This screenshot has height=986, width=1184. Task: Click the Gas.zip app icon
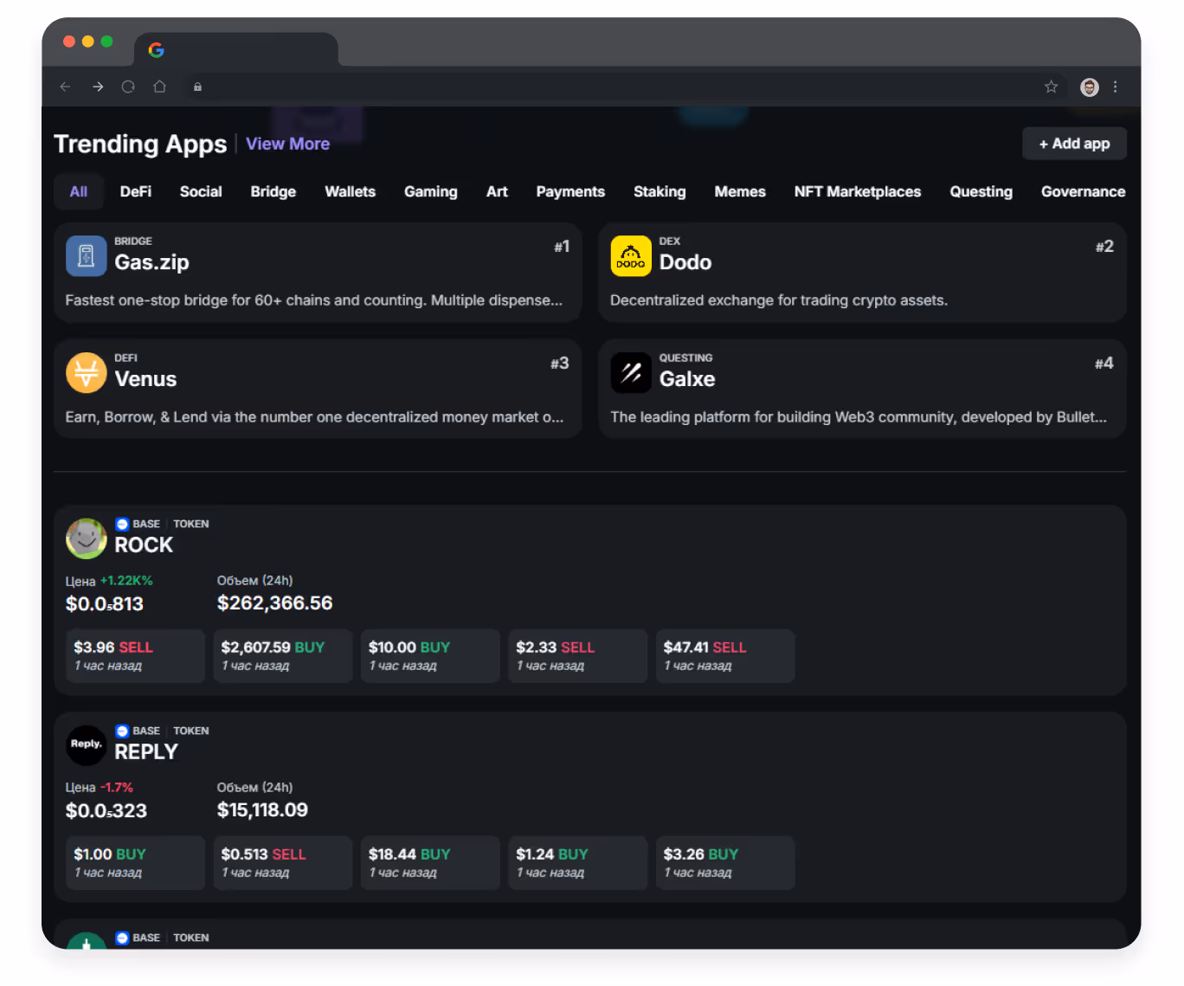click(x=86, y=256)
